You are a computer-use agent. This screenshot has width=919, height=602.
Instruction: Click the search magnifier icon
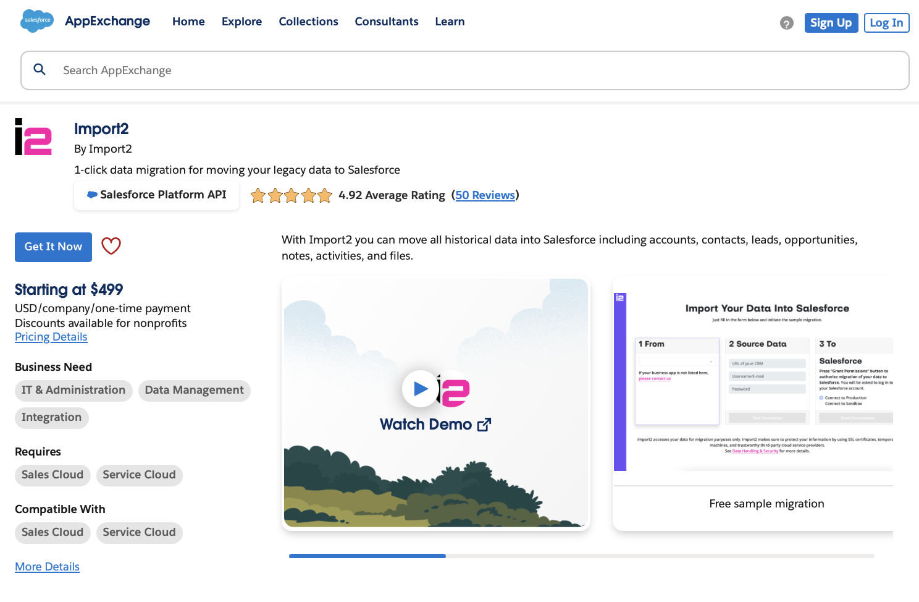coord(40,69)
